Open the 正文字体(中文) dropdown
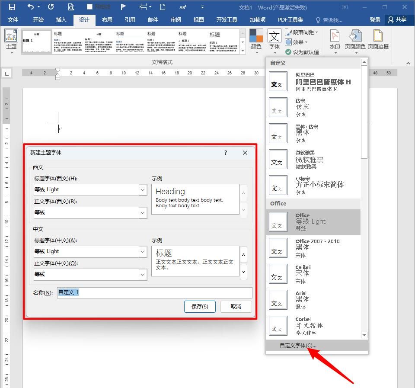This screenshot has height=388, width=415. click(143, 274)
